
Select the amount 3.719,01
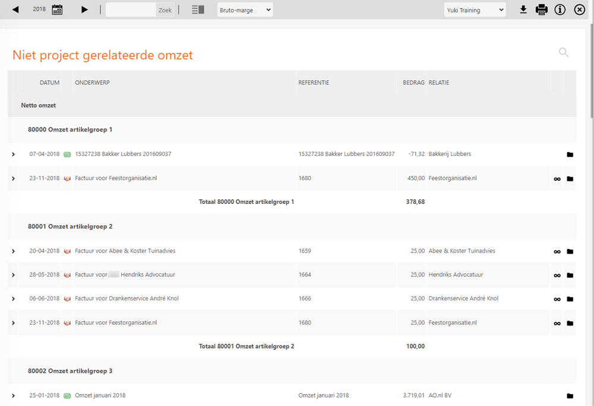click(x=413, y=395)
